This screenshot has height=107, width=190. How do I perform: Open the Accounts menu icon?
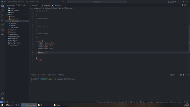2,94
